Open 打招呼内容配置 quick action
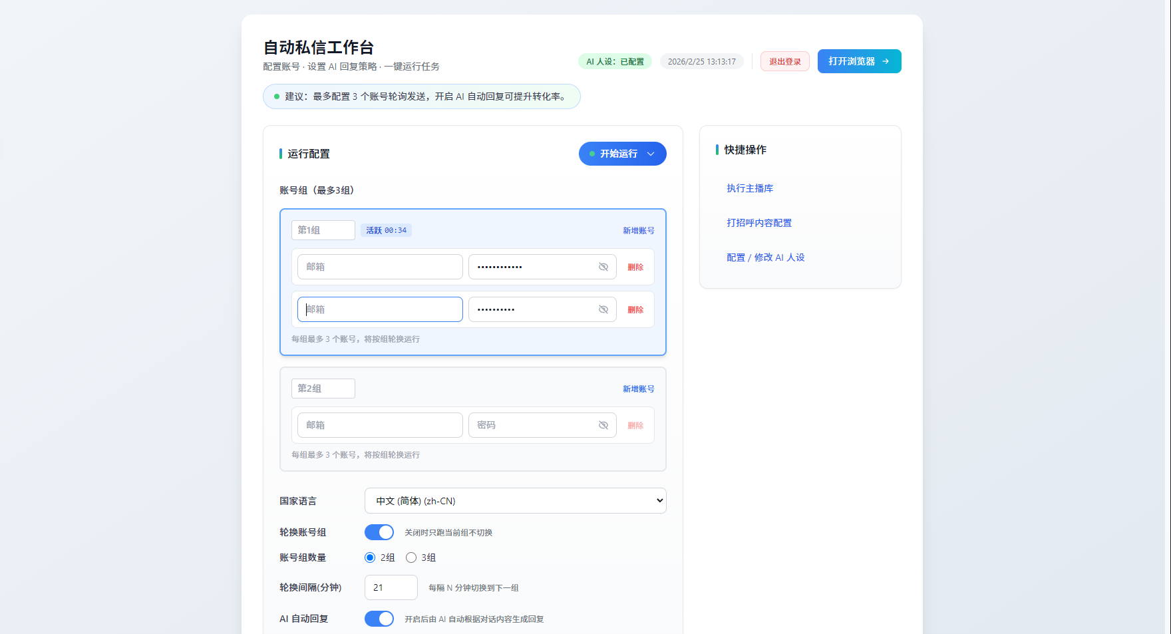 [758, 223]
